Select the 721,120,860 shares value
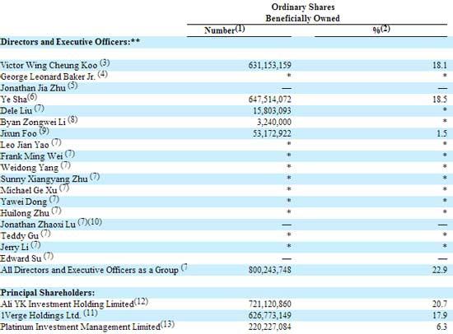The image size is (453, 334). point(270,304)
